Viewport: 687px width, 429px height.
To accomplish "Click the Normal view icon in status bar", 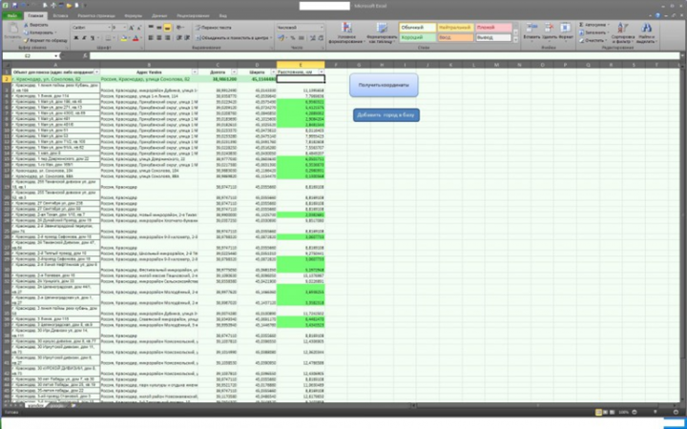I will click(598, 413).
